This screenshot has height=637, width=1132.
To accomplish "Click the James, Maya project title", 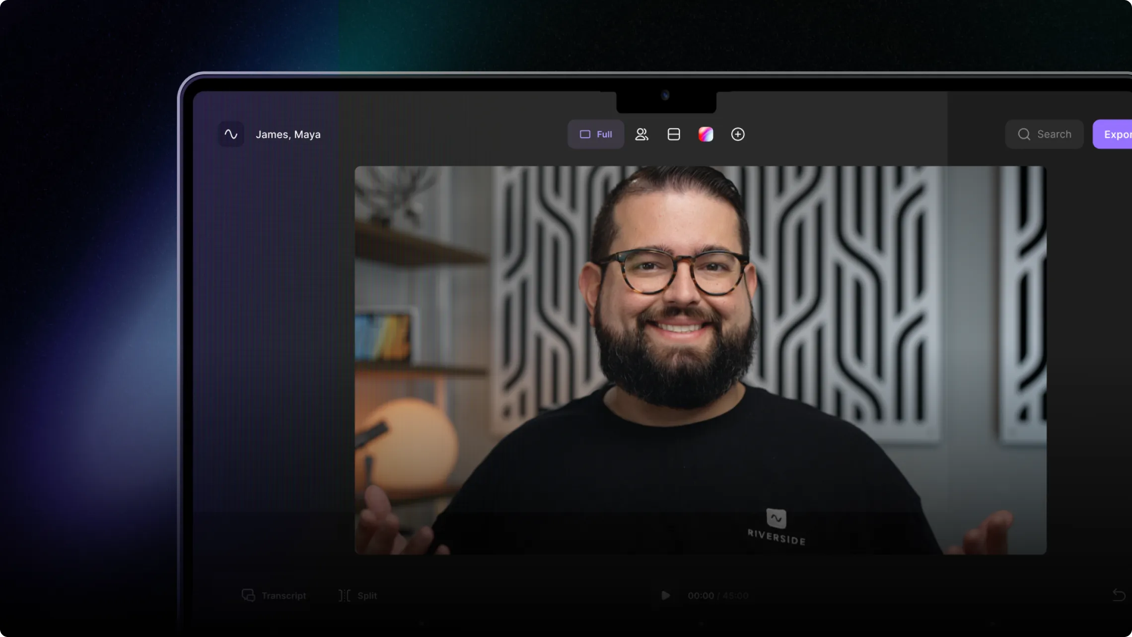I will click(x=288, y=134).
